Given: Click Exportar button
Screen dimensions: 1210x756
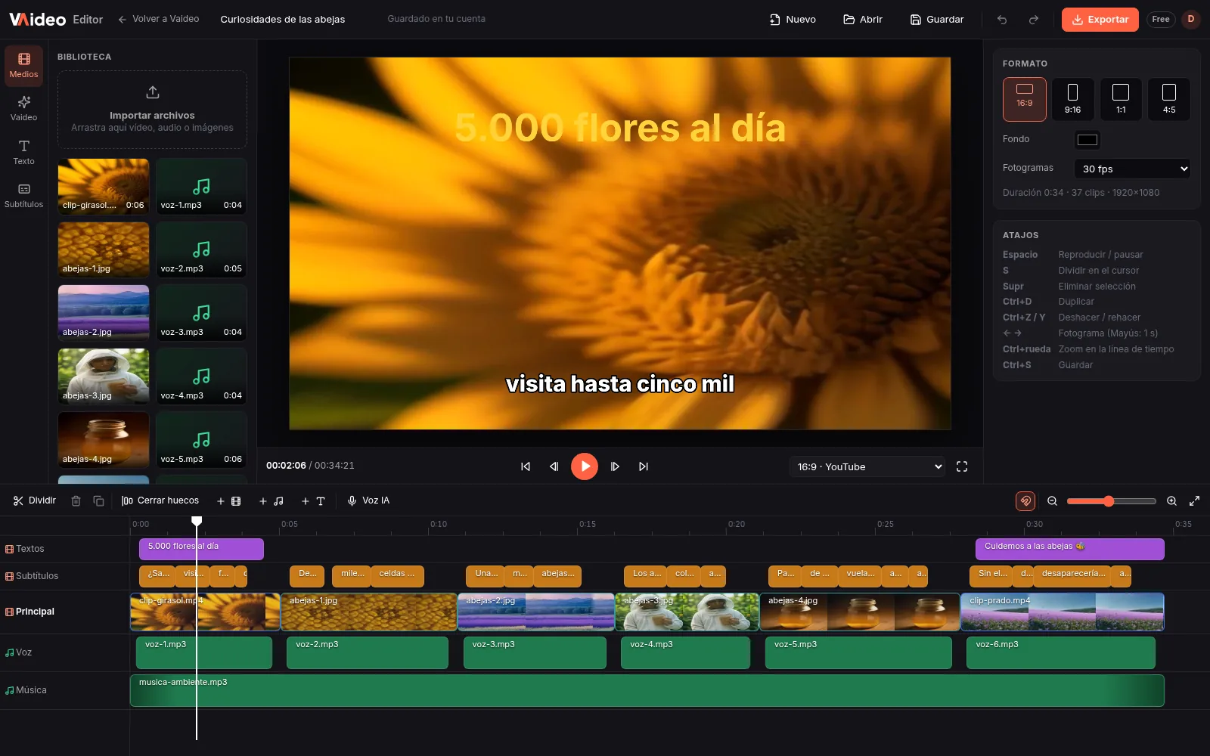Looking at the screenshot, I should point(1100,20).
